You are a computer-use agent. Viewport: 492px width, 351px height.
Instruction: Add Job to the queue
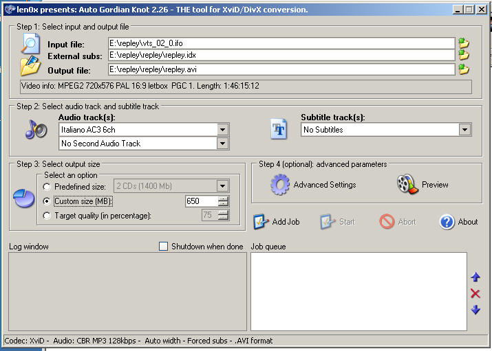coord(277,222)
